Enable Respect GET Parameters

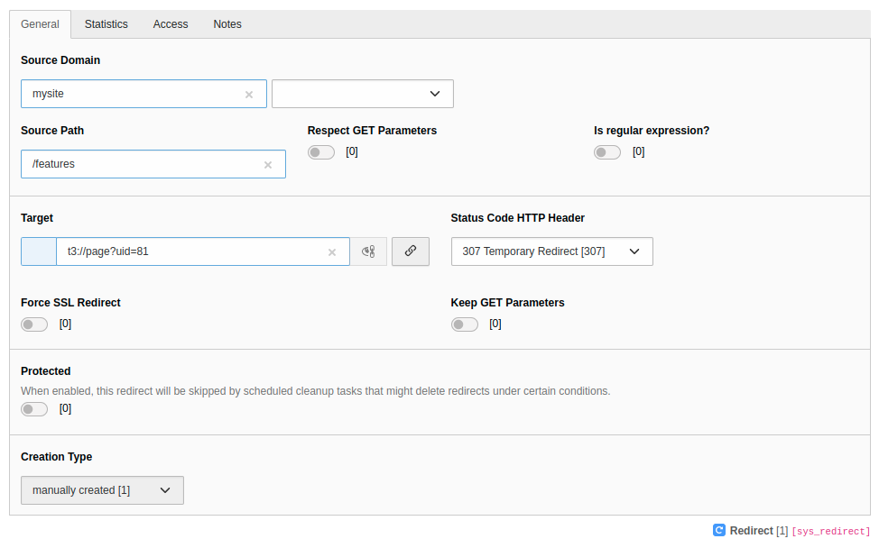point(321,152)
